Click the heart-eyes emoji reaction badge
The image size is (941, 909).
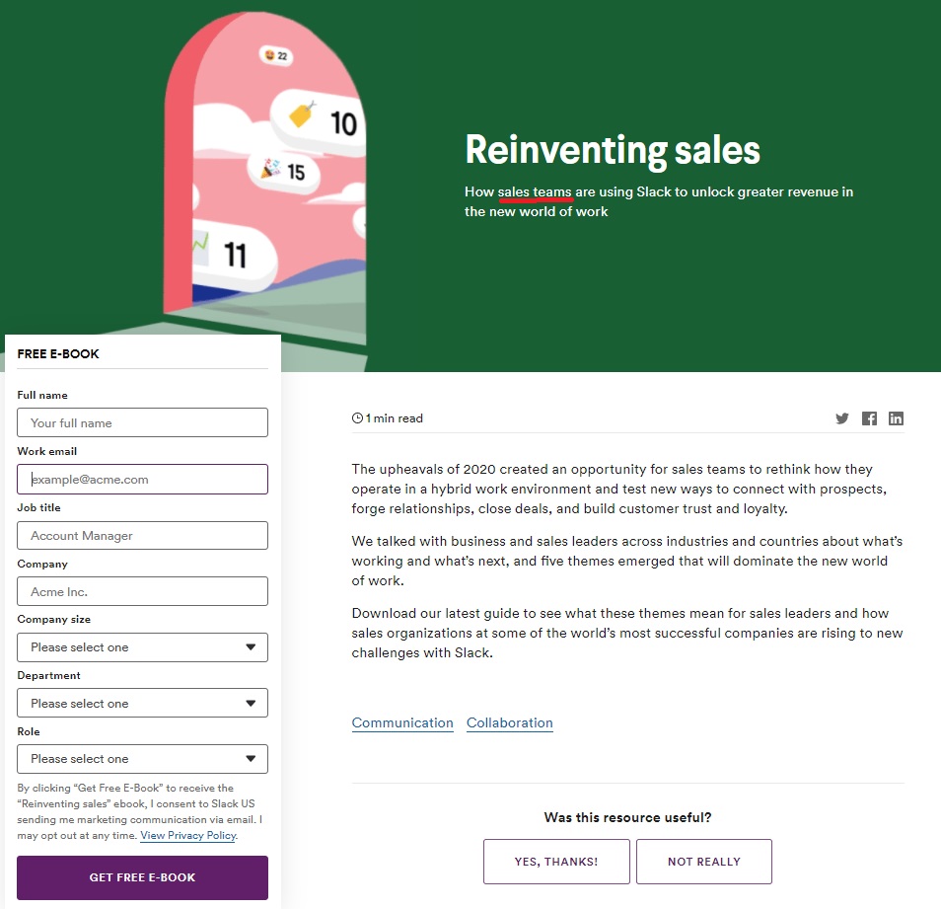pyautogui.click(x=275, y=56)
